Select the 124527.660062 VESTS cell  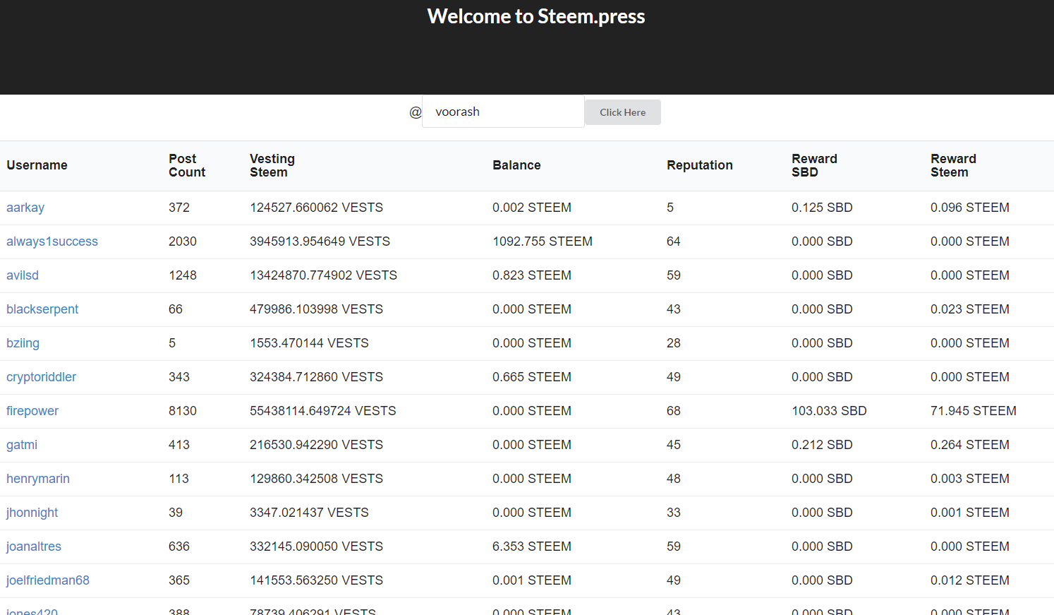point(316,208)
